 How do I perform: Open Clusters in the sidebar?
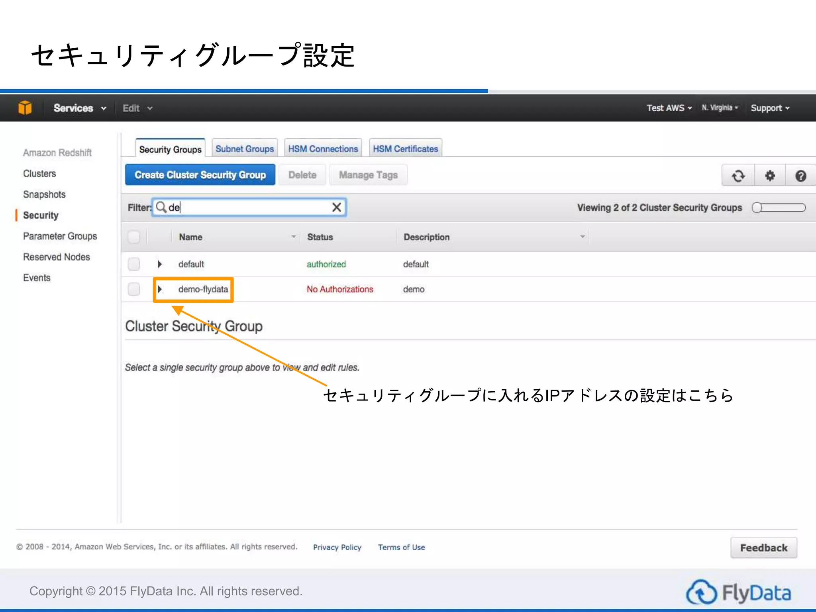[x=39, y=174]
